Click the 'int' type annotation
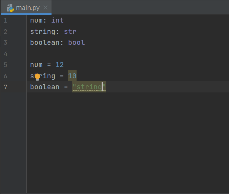Screen dimensions: 229x194 coord(58,20)
